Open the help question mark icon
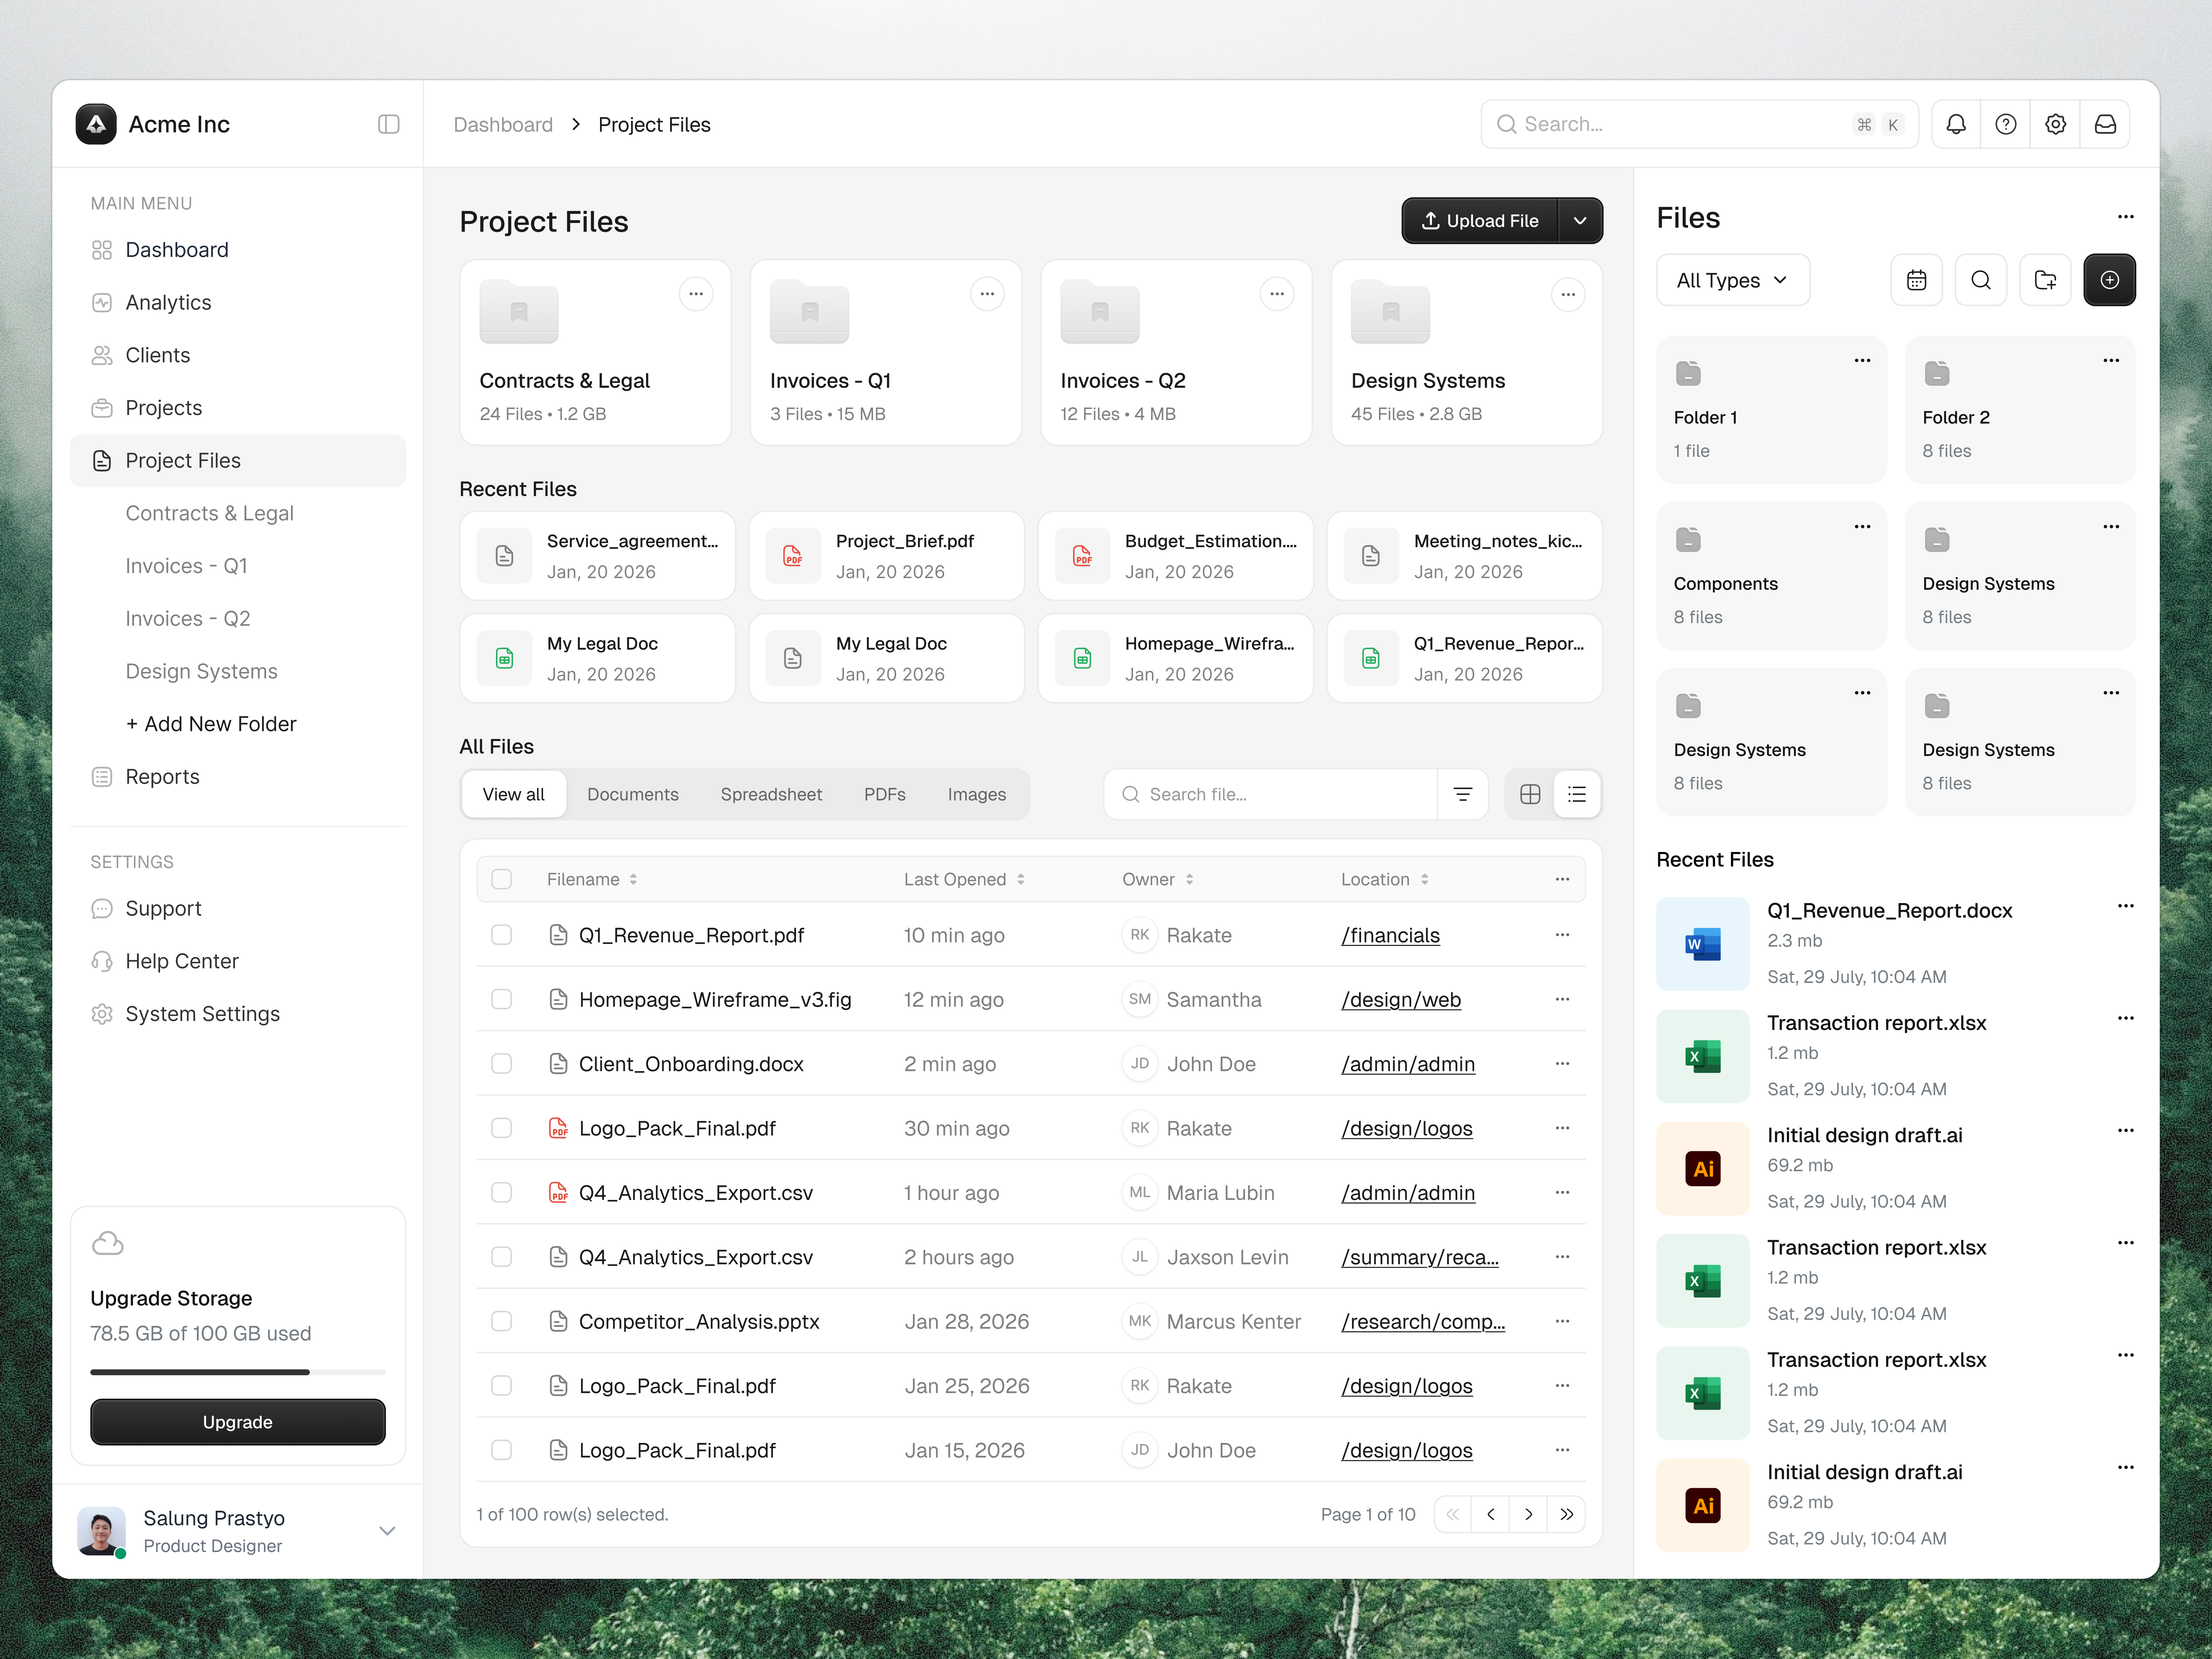This screenshot has width=2212, height=1659. click(2006, 124)
